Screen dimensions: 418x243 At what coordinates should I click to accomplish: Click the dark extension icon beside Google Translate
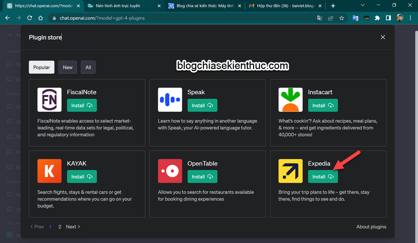point(366,18)
